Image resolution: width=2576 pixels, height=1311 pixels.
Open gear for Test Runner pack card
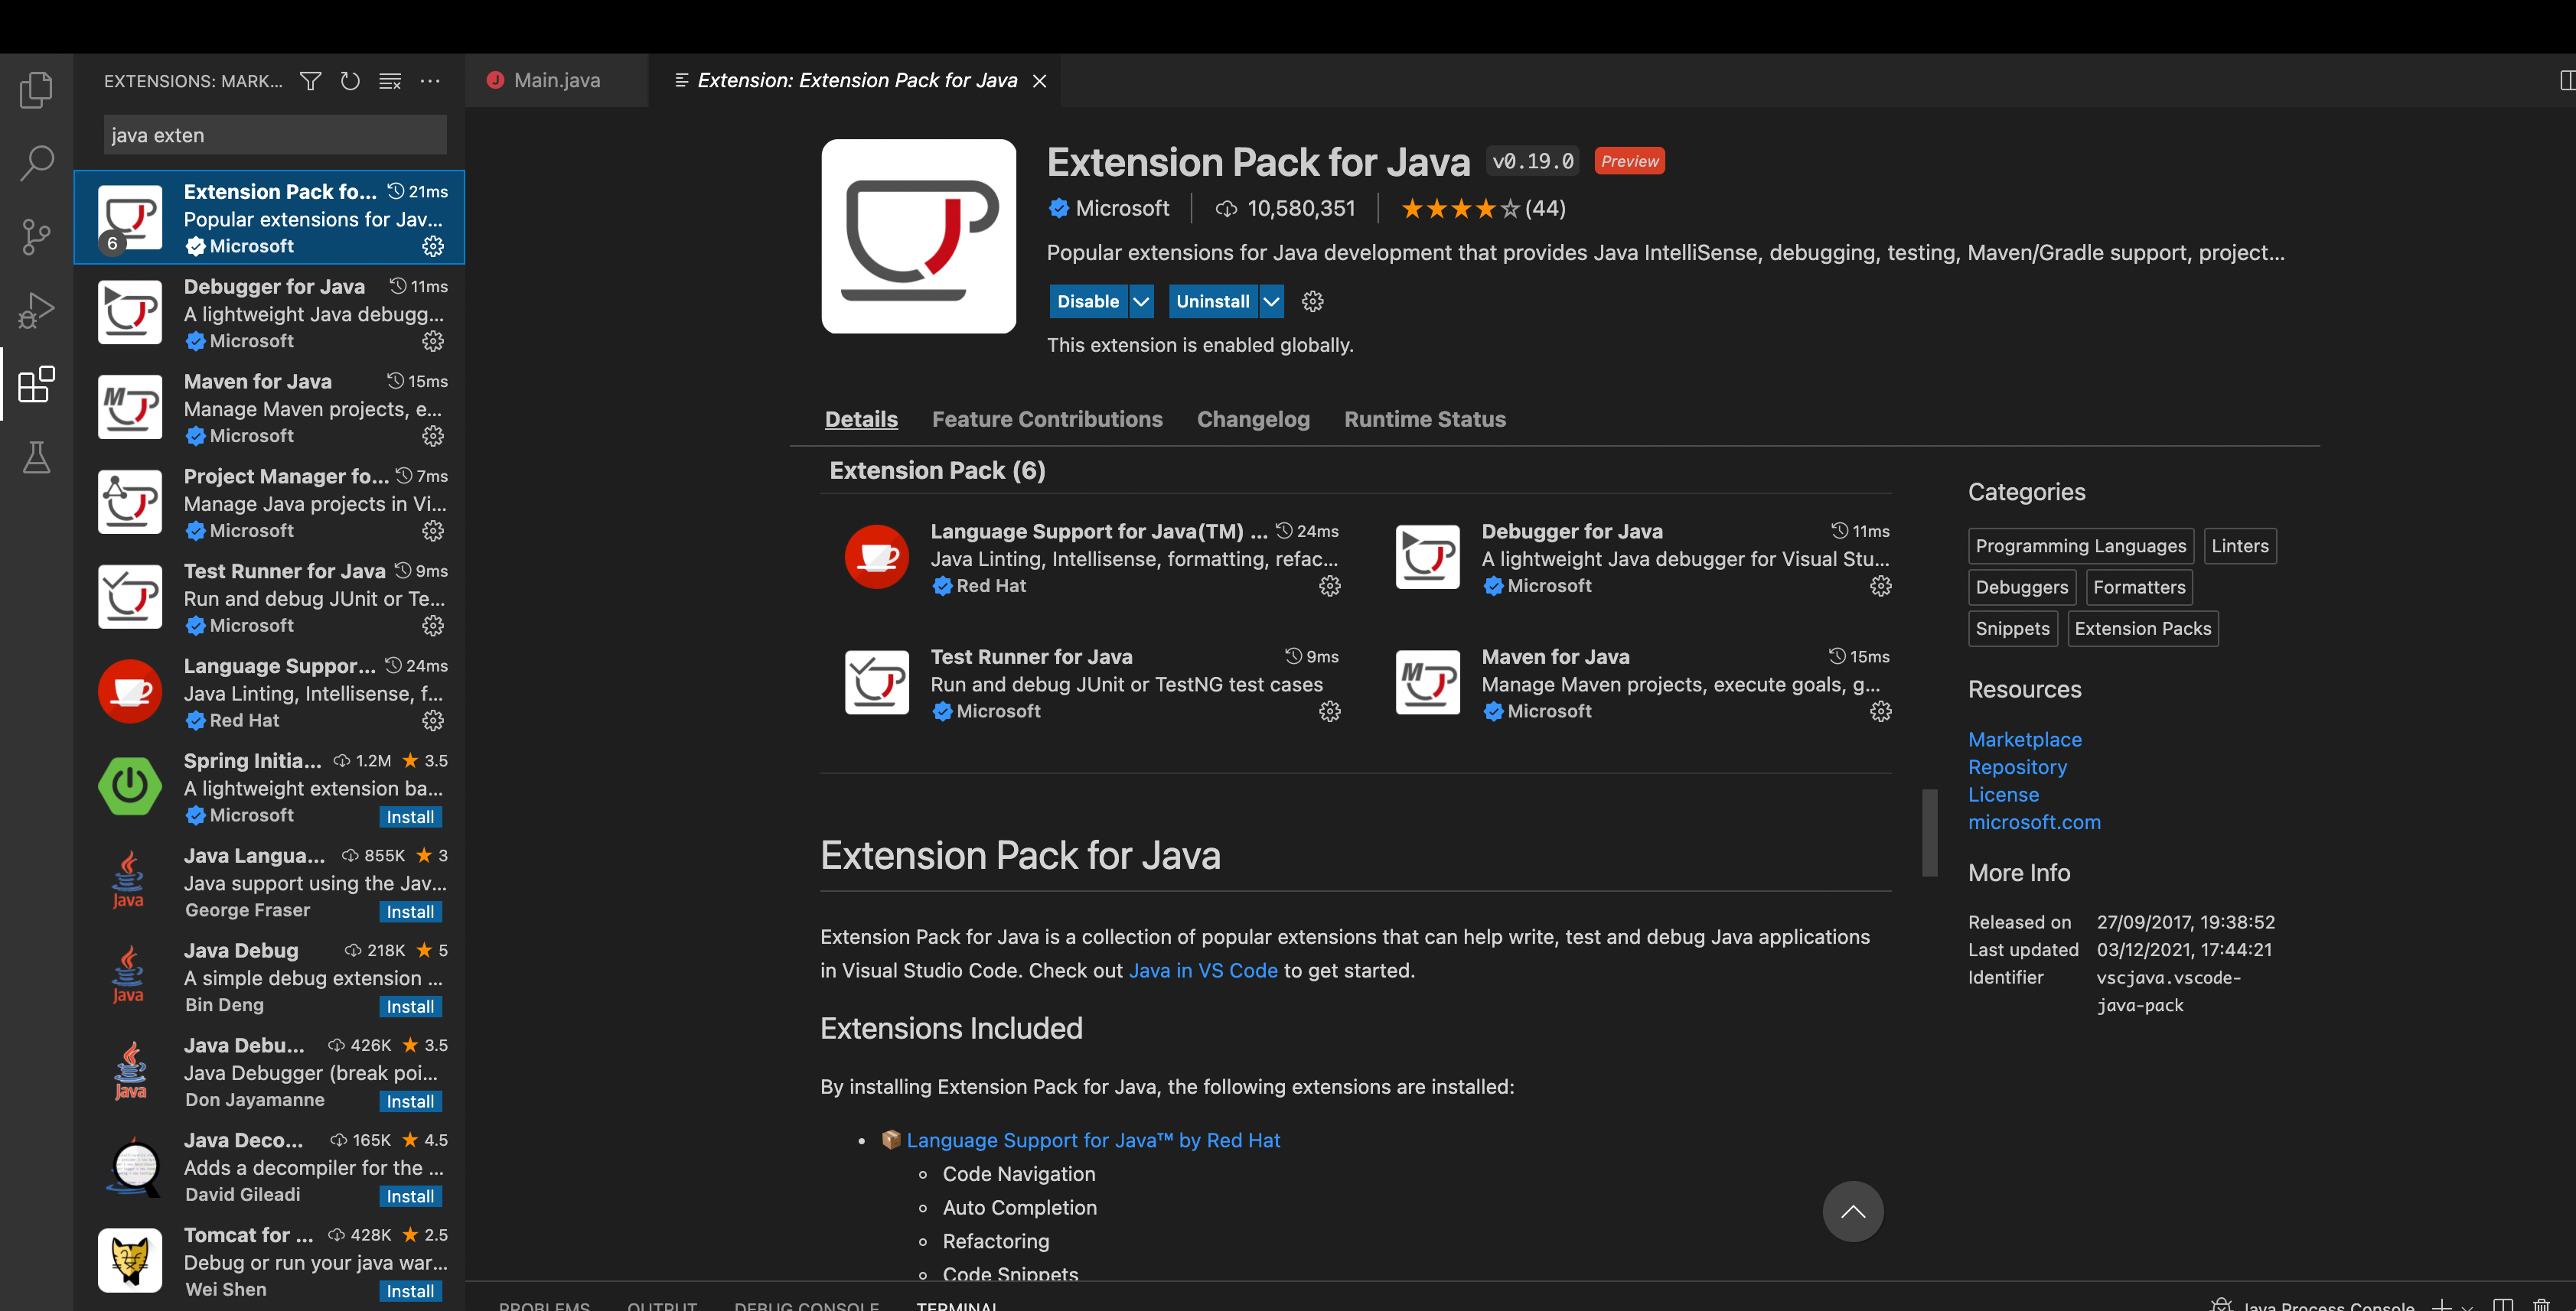(x=1330, y=711)
